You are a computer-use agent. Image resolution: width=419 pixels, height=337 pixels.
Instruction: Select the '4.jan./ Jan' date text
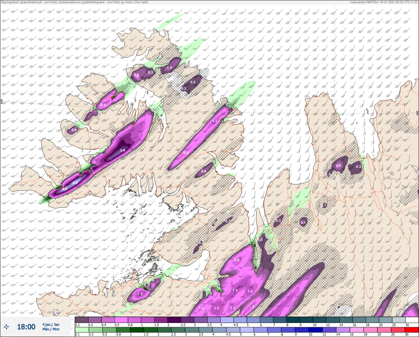coord(51,325)
